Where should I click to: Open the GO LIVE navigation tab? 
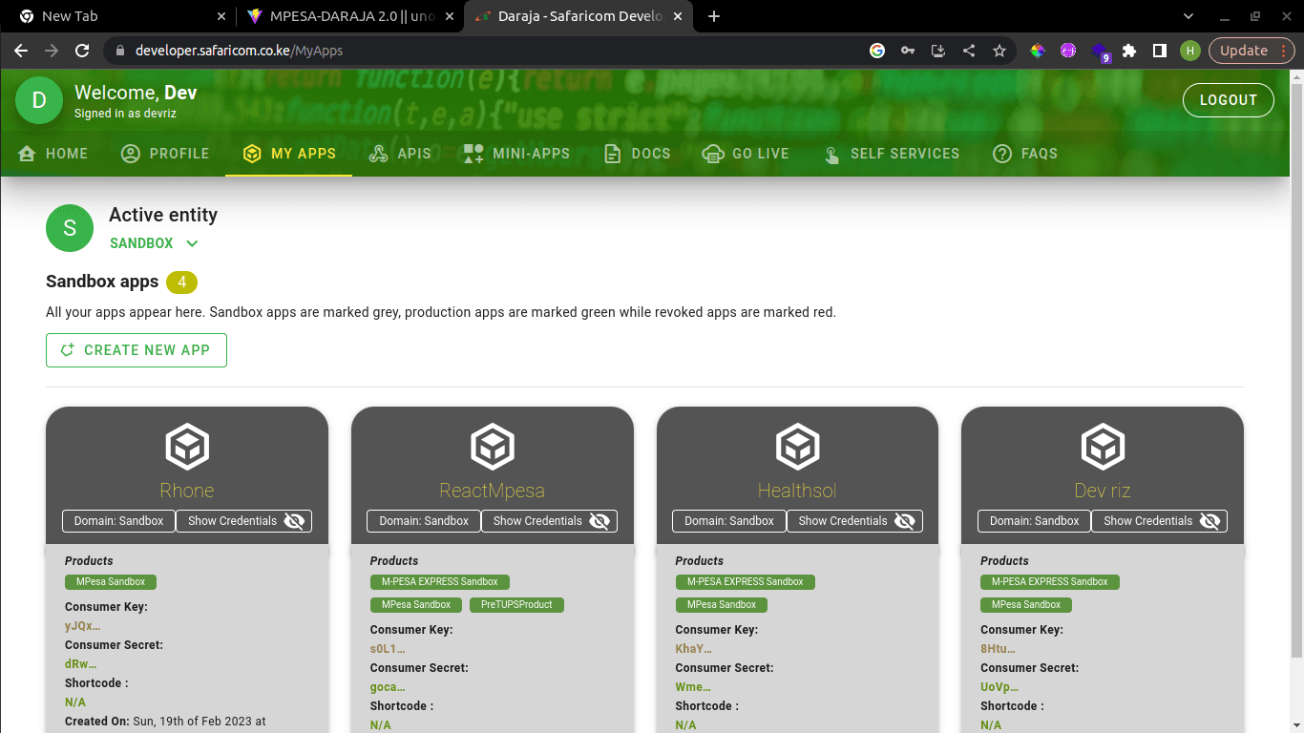tap(746, 154)
